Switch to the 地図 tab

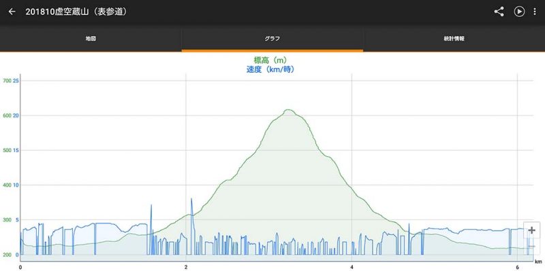[x=91, y=39]
